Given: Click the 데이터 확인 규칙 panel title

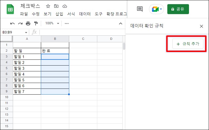Looking at the screenshot, I should [147, 26].
